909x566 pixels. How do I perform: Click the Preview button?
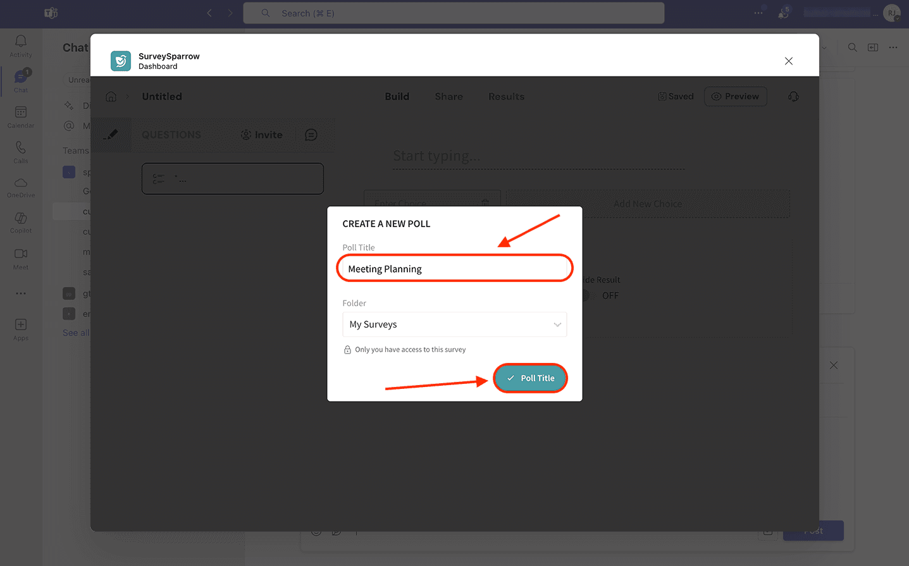pyautogui.click(x=735, y=97)
